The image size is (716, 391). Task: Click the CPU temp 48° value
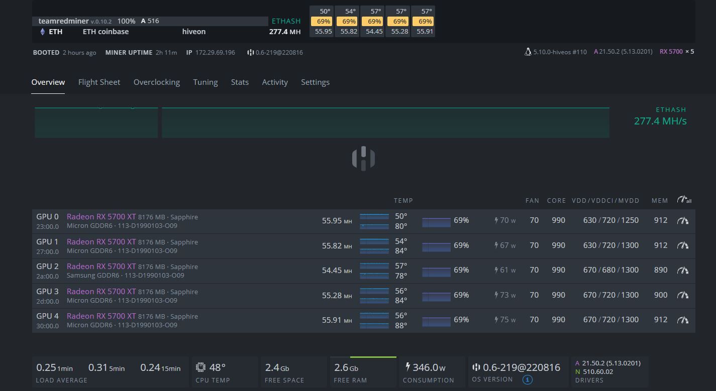(x=217, y=367)
